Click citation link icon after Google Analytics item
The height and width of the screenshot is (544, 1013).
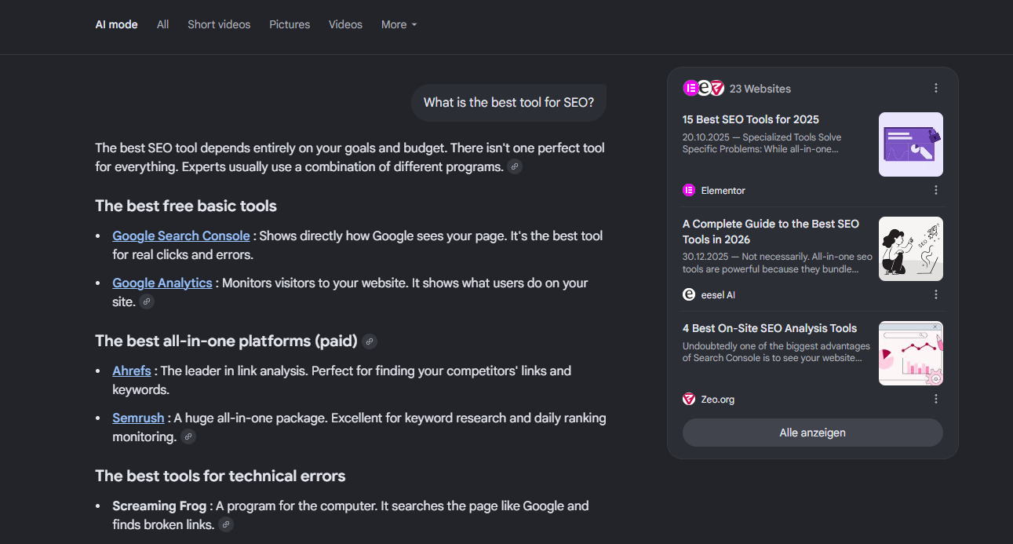[x=147, y=301]
